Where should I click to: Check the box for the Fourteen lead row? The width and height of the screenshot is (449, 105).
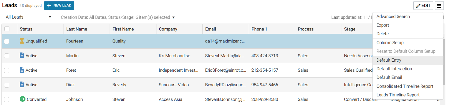pos(7,41)
